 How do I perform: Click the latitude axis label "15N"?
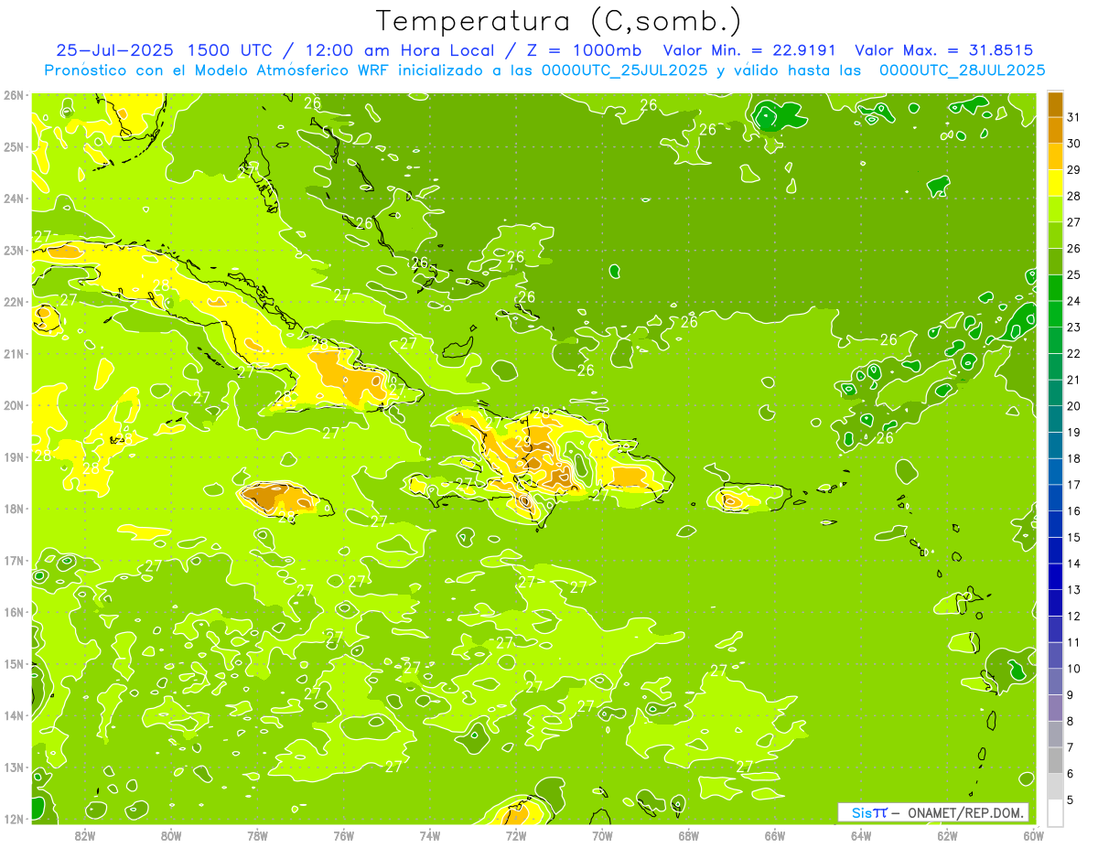coord(14,663)
